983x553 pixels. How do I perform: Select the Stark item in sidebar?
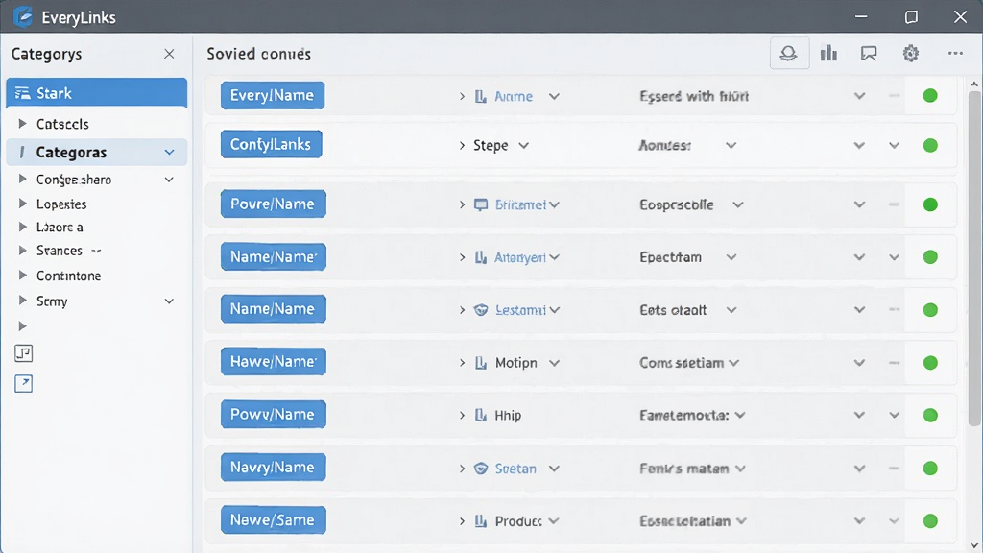pyautogui.click(x=97, y=93)
